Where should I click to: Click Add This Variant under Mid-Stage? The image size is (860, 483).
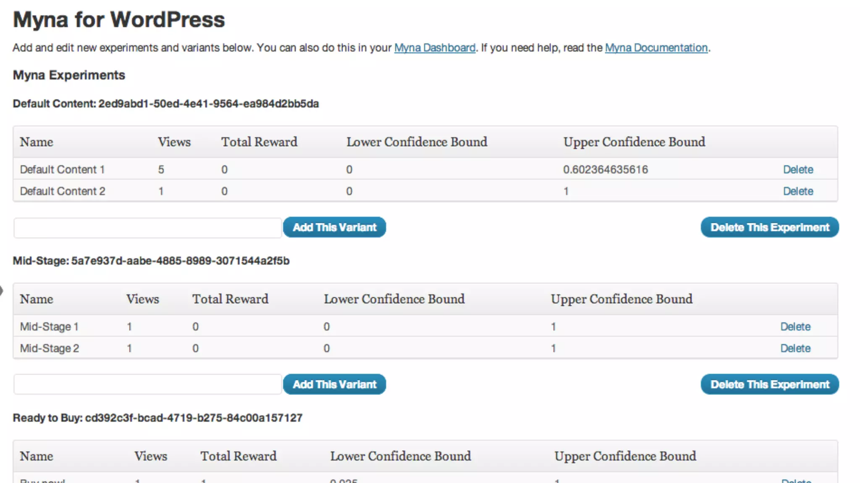coord(334,384)
